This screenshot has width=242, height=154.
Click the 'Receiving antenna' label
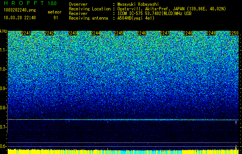click(x=88, y=18)
